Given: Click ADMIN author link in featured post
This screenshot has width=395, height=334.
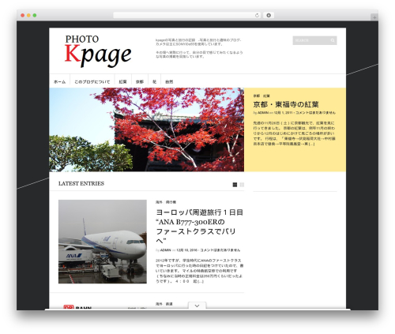Looking at the screenshot, I should [263, 113].
